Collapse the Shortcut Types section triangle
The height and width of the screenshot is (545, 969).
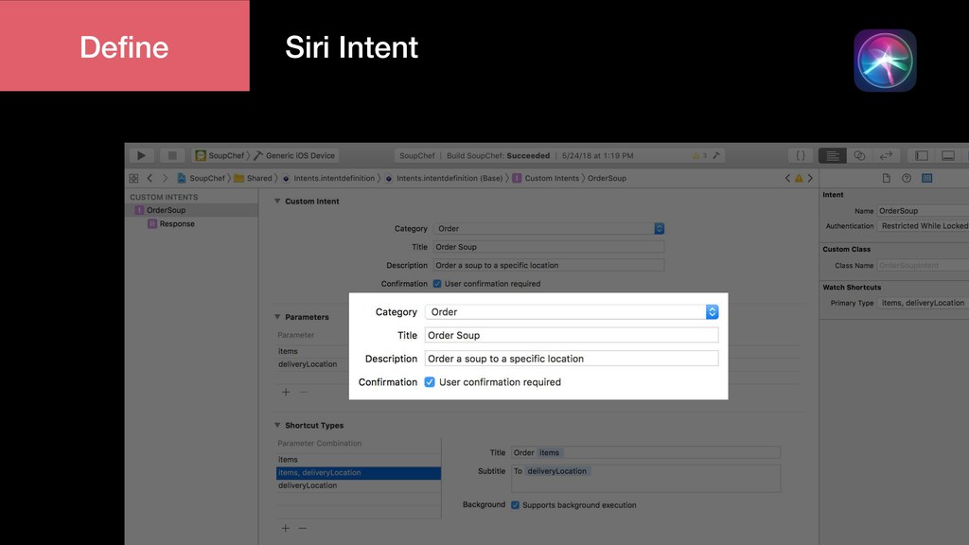pos(277,425)
